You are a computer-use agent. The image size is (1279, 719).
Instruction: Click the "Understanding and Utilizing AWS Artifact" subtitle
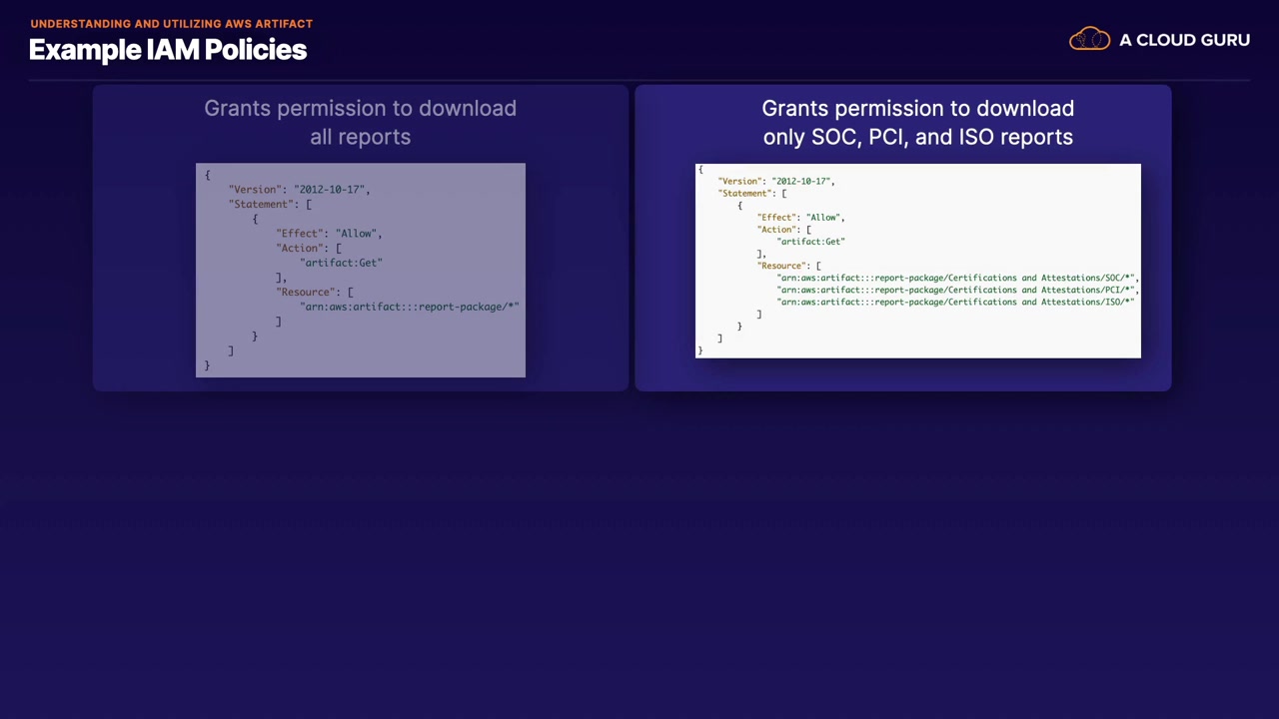pos(172,23)
